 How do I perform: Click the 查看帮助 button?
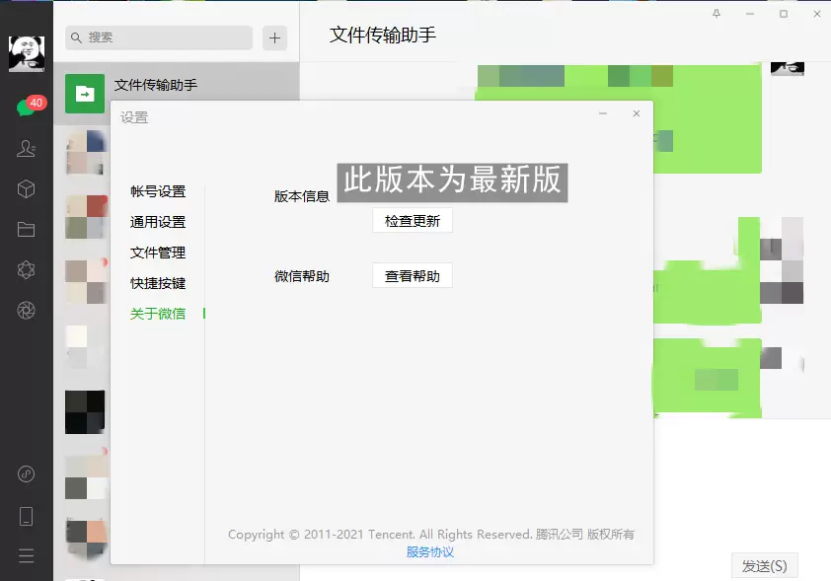[413, 276]
